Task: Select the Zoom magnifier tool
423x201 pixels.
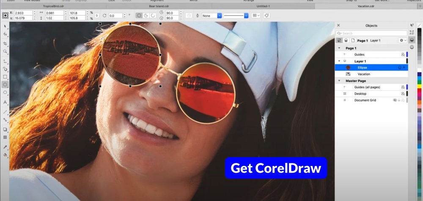Action: point(5,51)
